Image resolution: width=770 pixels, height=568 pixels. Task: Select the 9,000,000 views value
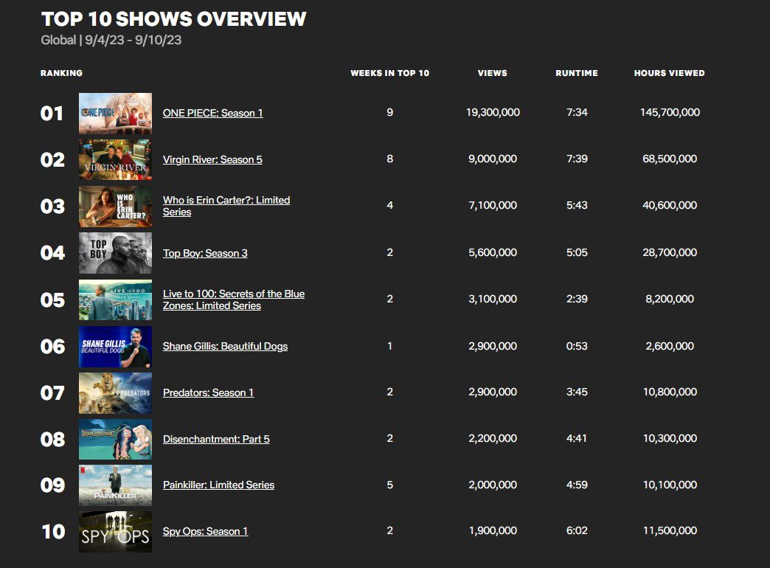click(493, 159)
